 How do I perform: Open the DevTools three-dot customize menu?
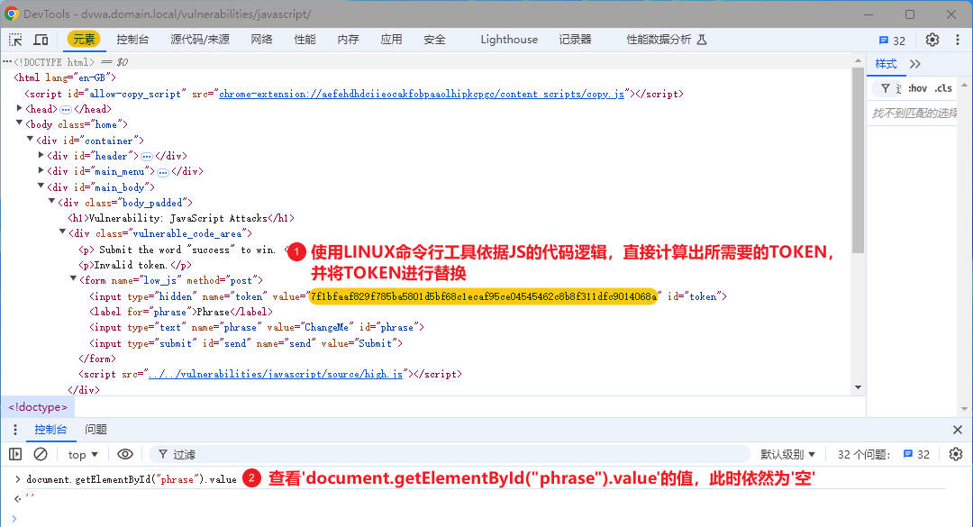click(x=958, y=40)
